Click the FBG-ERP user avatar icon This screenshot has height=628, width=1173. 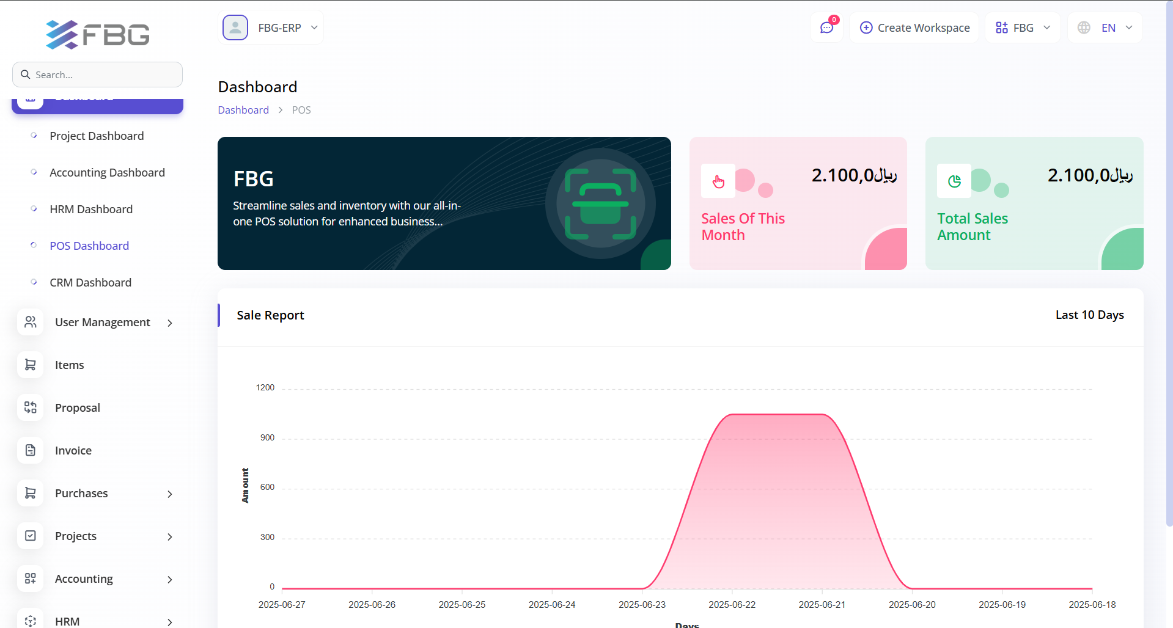pos(235,28)
